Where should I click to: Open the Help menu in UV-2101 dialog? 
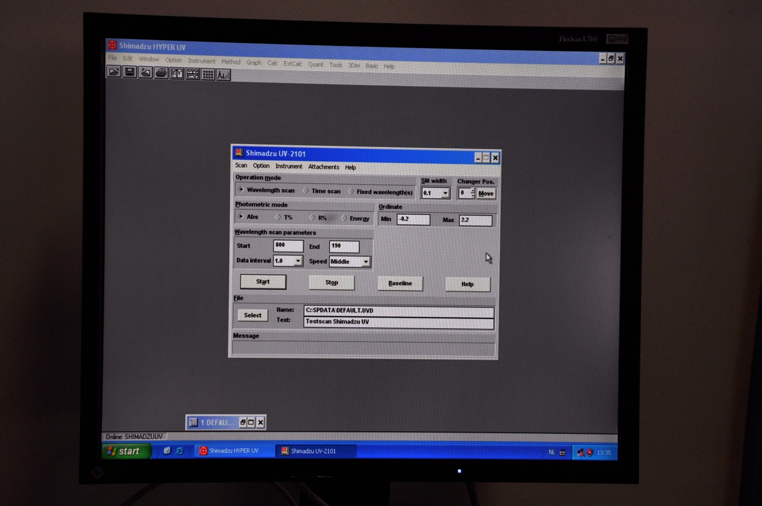(351, 167)
